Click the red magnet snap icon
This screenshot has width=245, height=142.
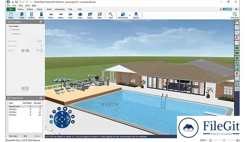pyautogui.click(x=237, y=73)
